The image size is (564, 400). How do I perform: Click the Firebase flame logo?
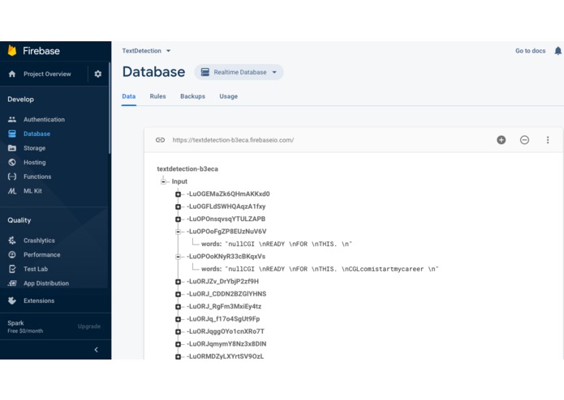coord(12,50)
